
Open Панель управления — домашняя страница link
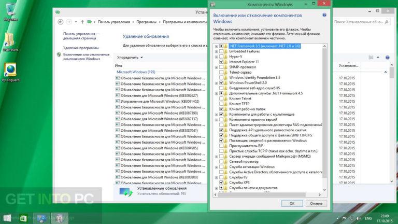coord(81,36)
